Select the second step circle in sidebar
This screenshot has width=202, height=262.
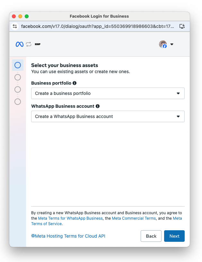pos(18,77)
